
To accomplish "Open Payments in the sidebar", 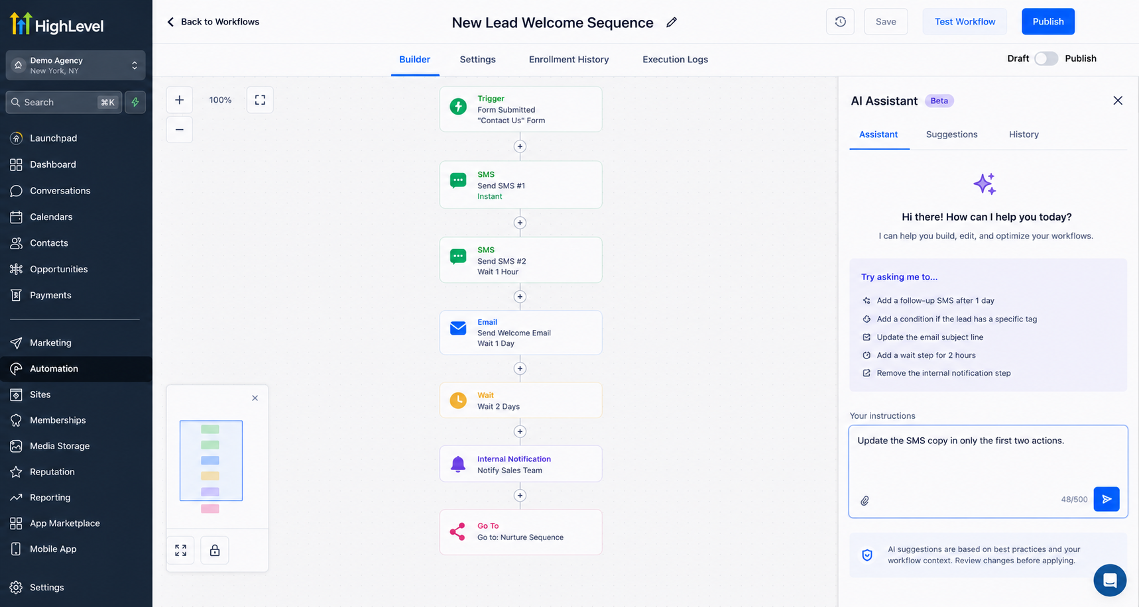I will pyautogui.click(x=76, y=296).
